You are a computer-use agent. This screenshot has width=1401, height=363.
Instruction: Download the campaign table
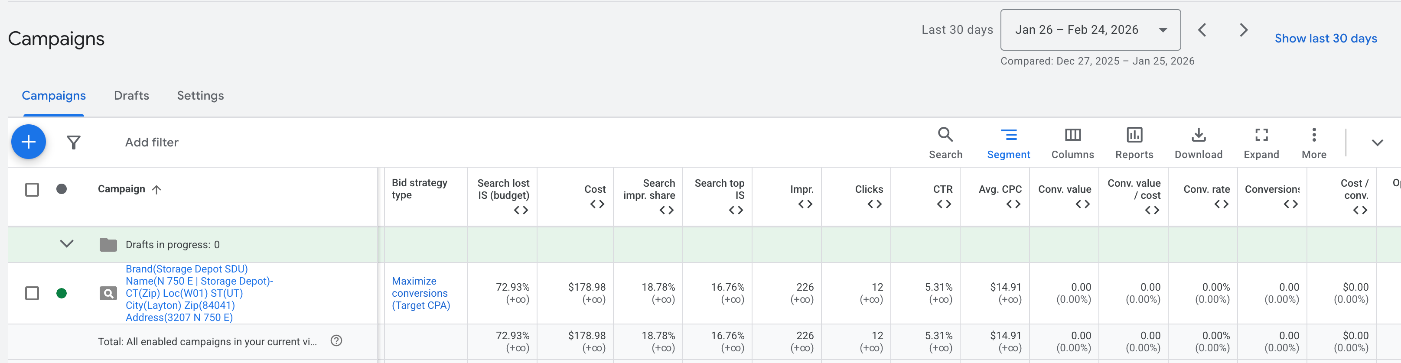coord(1198,143)
